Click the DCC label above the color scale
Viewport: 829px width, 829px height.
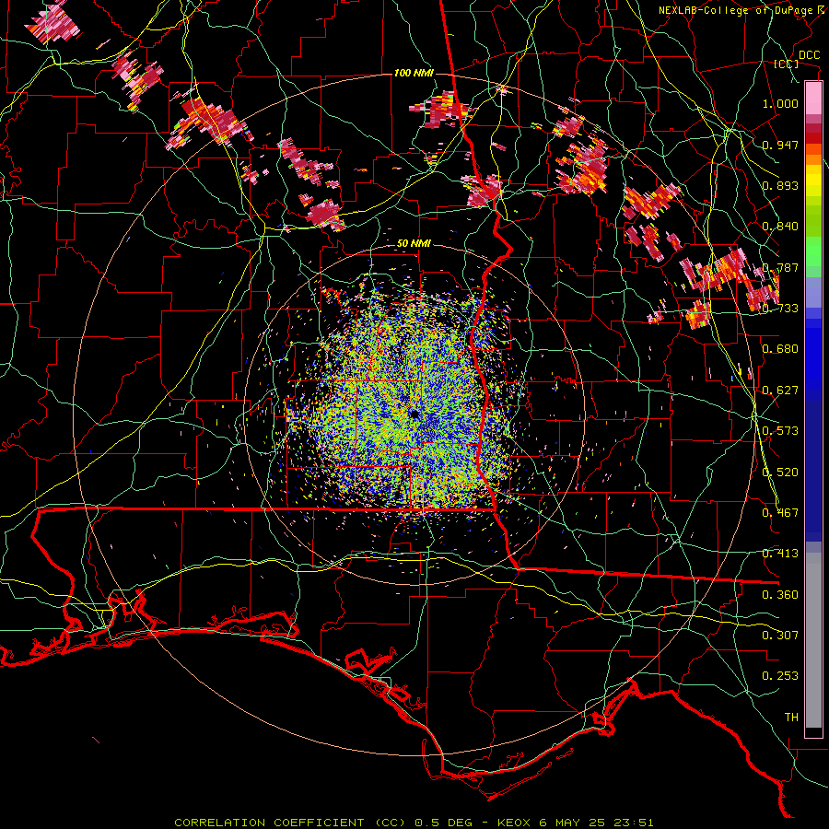[810, 55]
